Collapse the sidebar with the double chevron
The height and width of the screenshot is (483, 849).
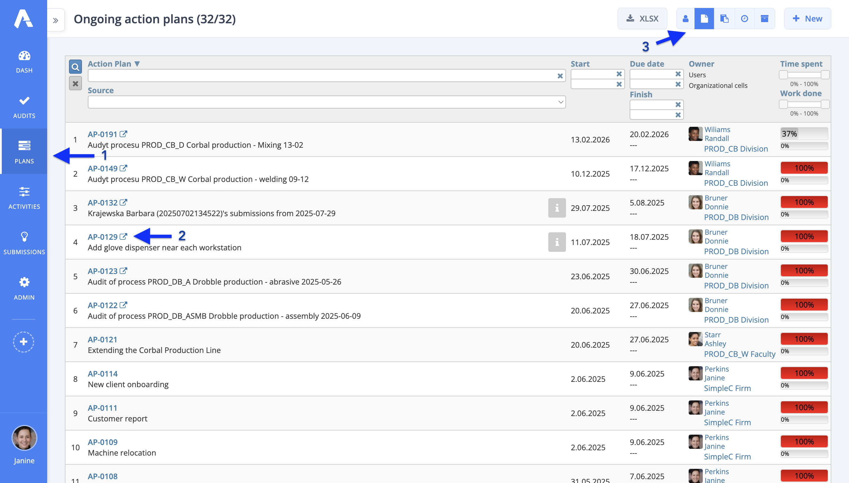point(56,20)
